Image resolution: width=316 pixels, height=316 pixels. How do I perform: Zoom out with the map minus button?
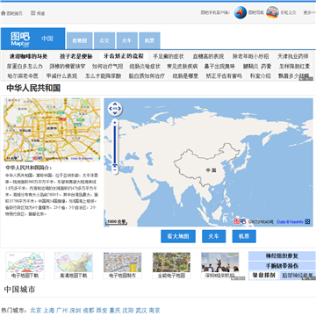tap(115, 169)
